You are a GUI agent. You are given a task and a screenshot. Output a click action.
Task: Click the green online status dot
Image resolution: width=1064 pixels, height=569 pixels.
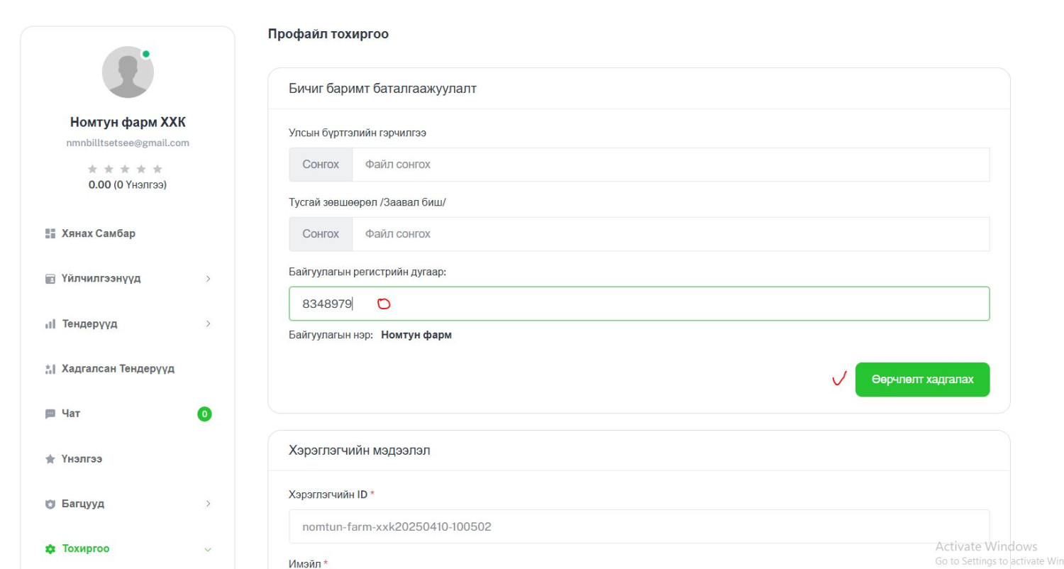(x=146, y=54)
